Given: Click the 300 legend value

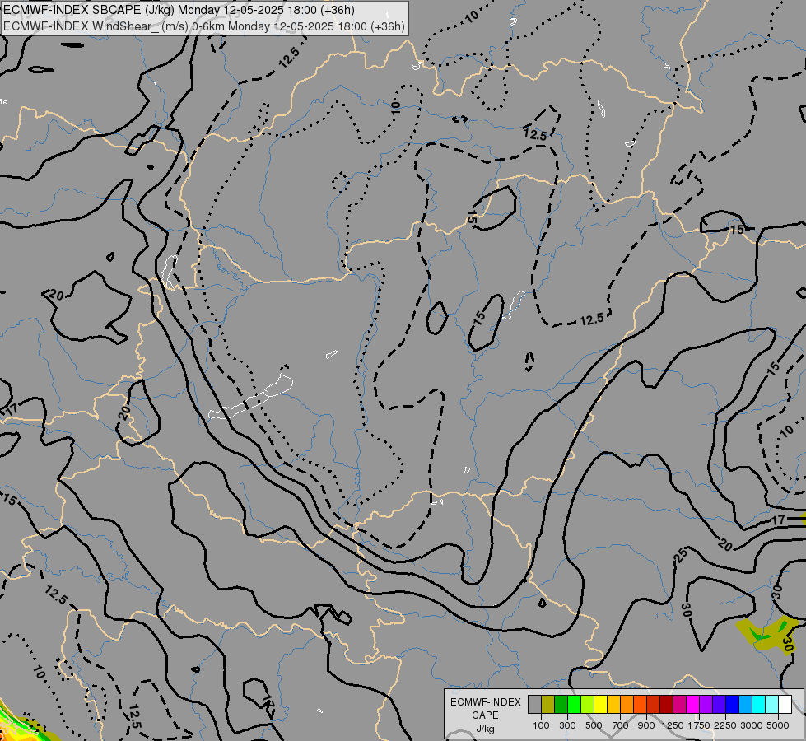Looking at the screenshot, I should [567, 725].
